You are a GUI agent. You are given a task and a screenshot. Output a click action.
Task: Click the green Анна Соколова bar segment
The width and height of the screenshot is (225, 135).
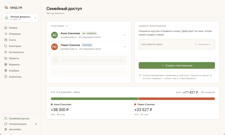94,99
